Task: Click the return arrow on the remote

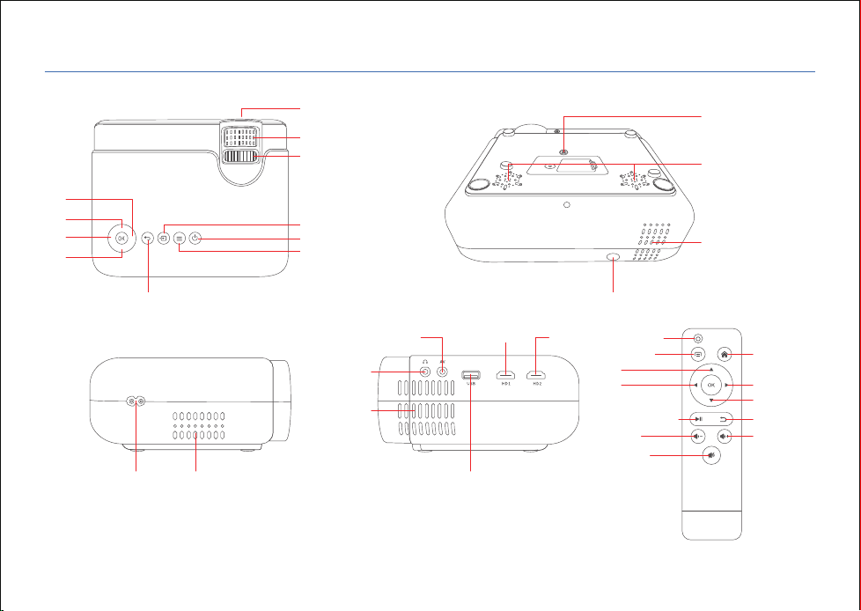Action: tap(723, 420)
